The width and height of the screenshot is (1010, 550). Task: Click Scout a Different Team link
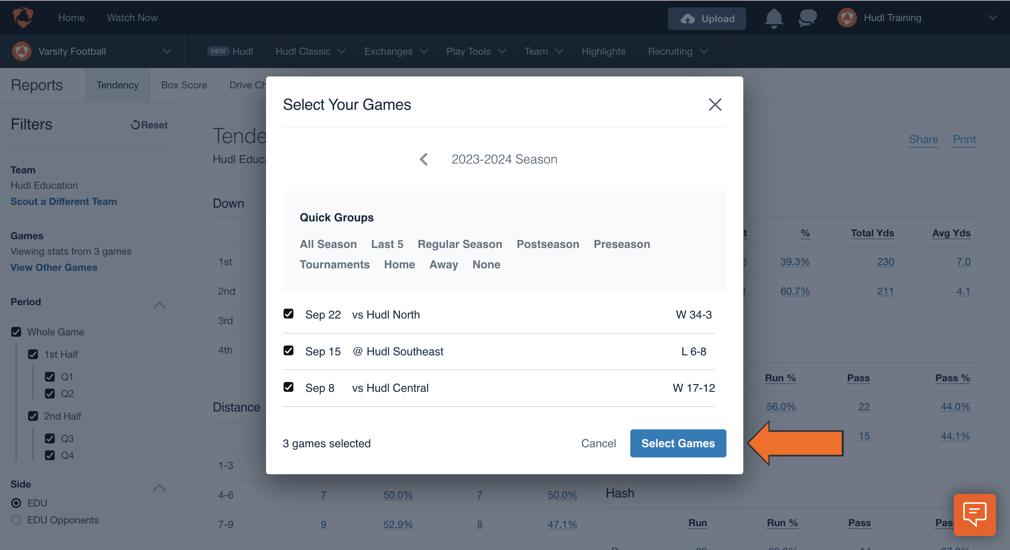64,201
